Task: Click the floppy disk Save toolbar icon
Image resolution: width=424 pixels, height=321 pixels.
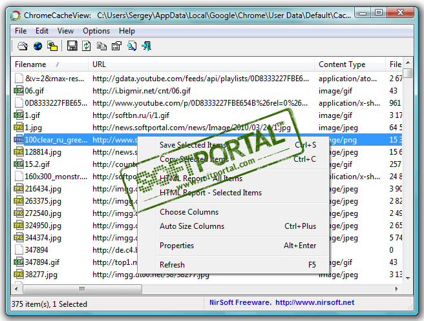Action: coord(72,46)
